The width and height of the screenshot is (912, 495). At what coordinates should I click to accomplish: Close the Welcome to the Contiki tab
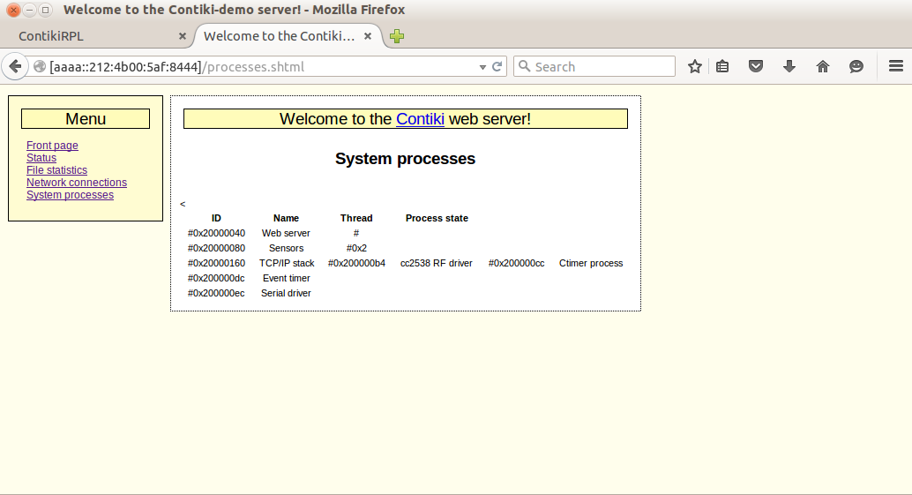click(x=368, y=36)
